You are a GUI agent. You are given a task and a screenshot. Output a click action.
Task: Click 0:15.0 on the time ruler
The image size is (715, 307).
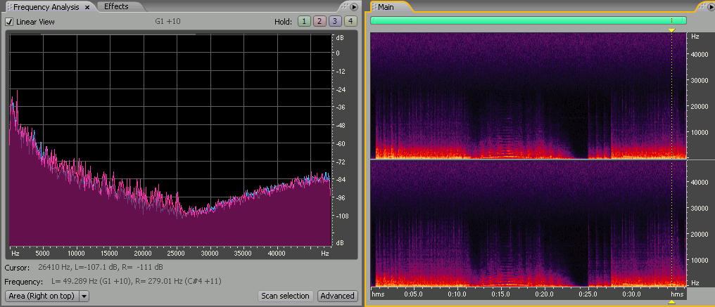tap(501, 294)
